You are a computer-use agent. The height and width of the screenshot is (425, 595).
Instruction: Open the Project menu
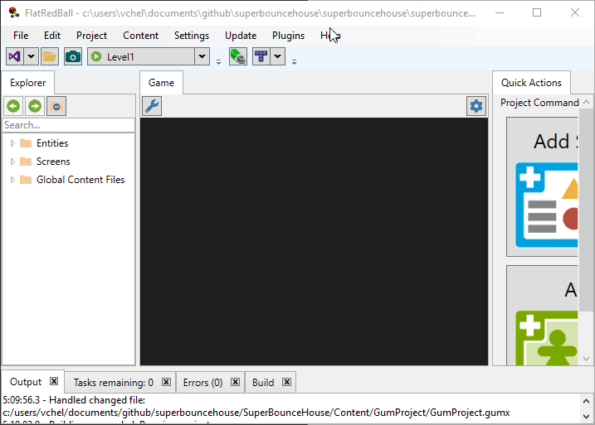point(91,36)
